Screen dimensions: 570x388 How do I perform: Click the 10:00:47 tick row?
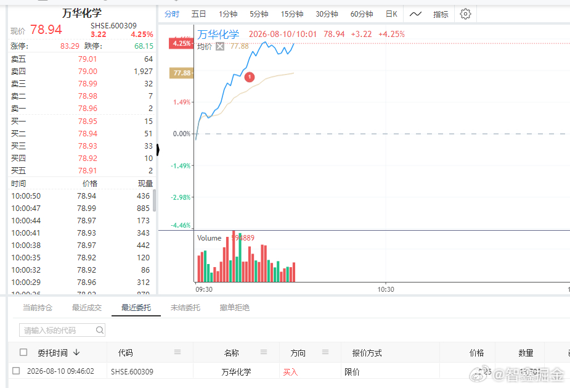(80, 208)
